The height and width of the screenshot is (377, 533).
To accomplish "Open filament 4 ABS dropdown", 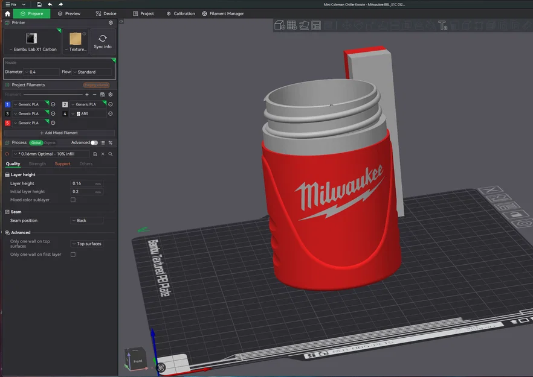I will pos(89,113).
